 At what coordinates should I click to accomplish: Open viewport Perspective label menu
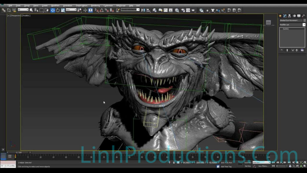tap(16, 16)
